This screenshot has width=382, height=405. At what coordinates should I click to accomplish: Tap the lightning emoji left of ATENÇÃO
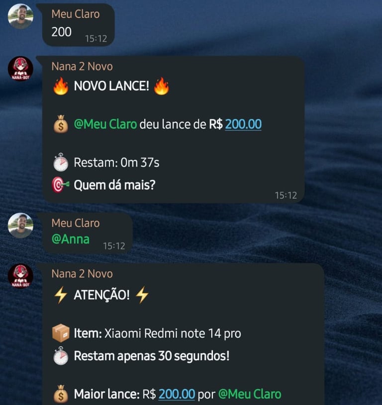[x=61, y=295]
